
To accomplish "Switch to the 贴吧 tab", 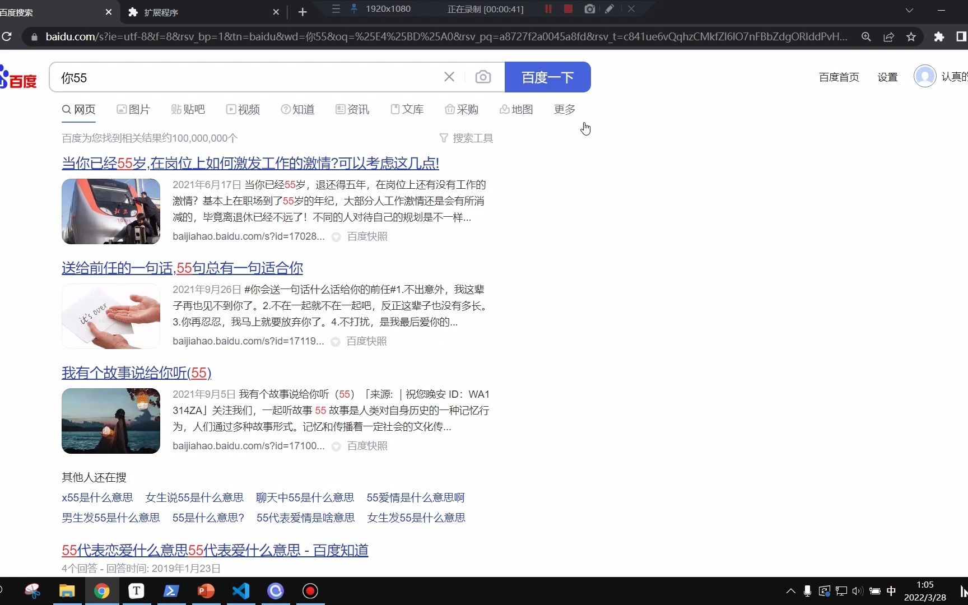I will pyautogui.click(x=188, y=109).
